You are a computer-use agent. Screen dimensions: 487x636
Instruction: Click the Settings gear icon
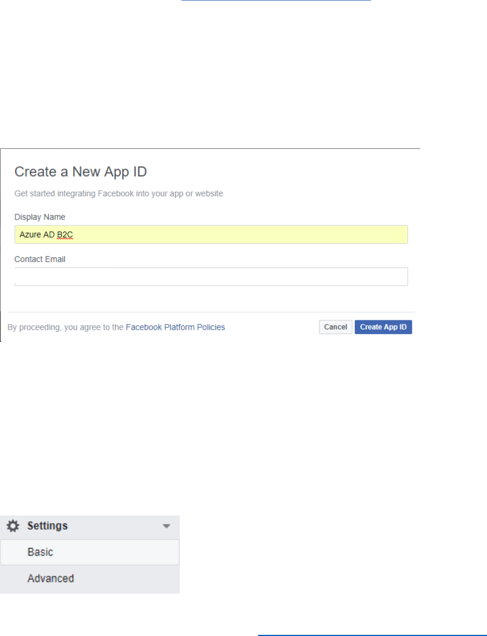pyautogui.click(x=13, y=526)
